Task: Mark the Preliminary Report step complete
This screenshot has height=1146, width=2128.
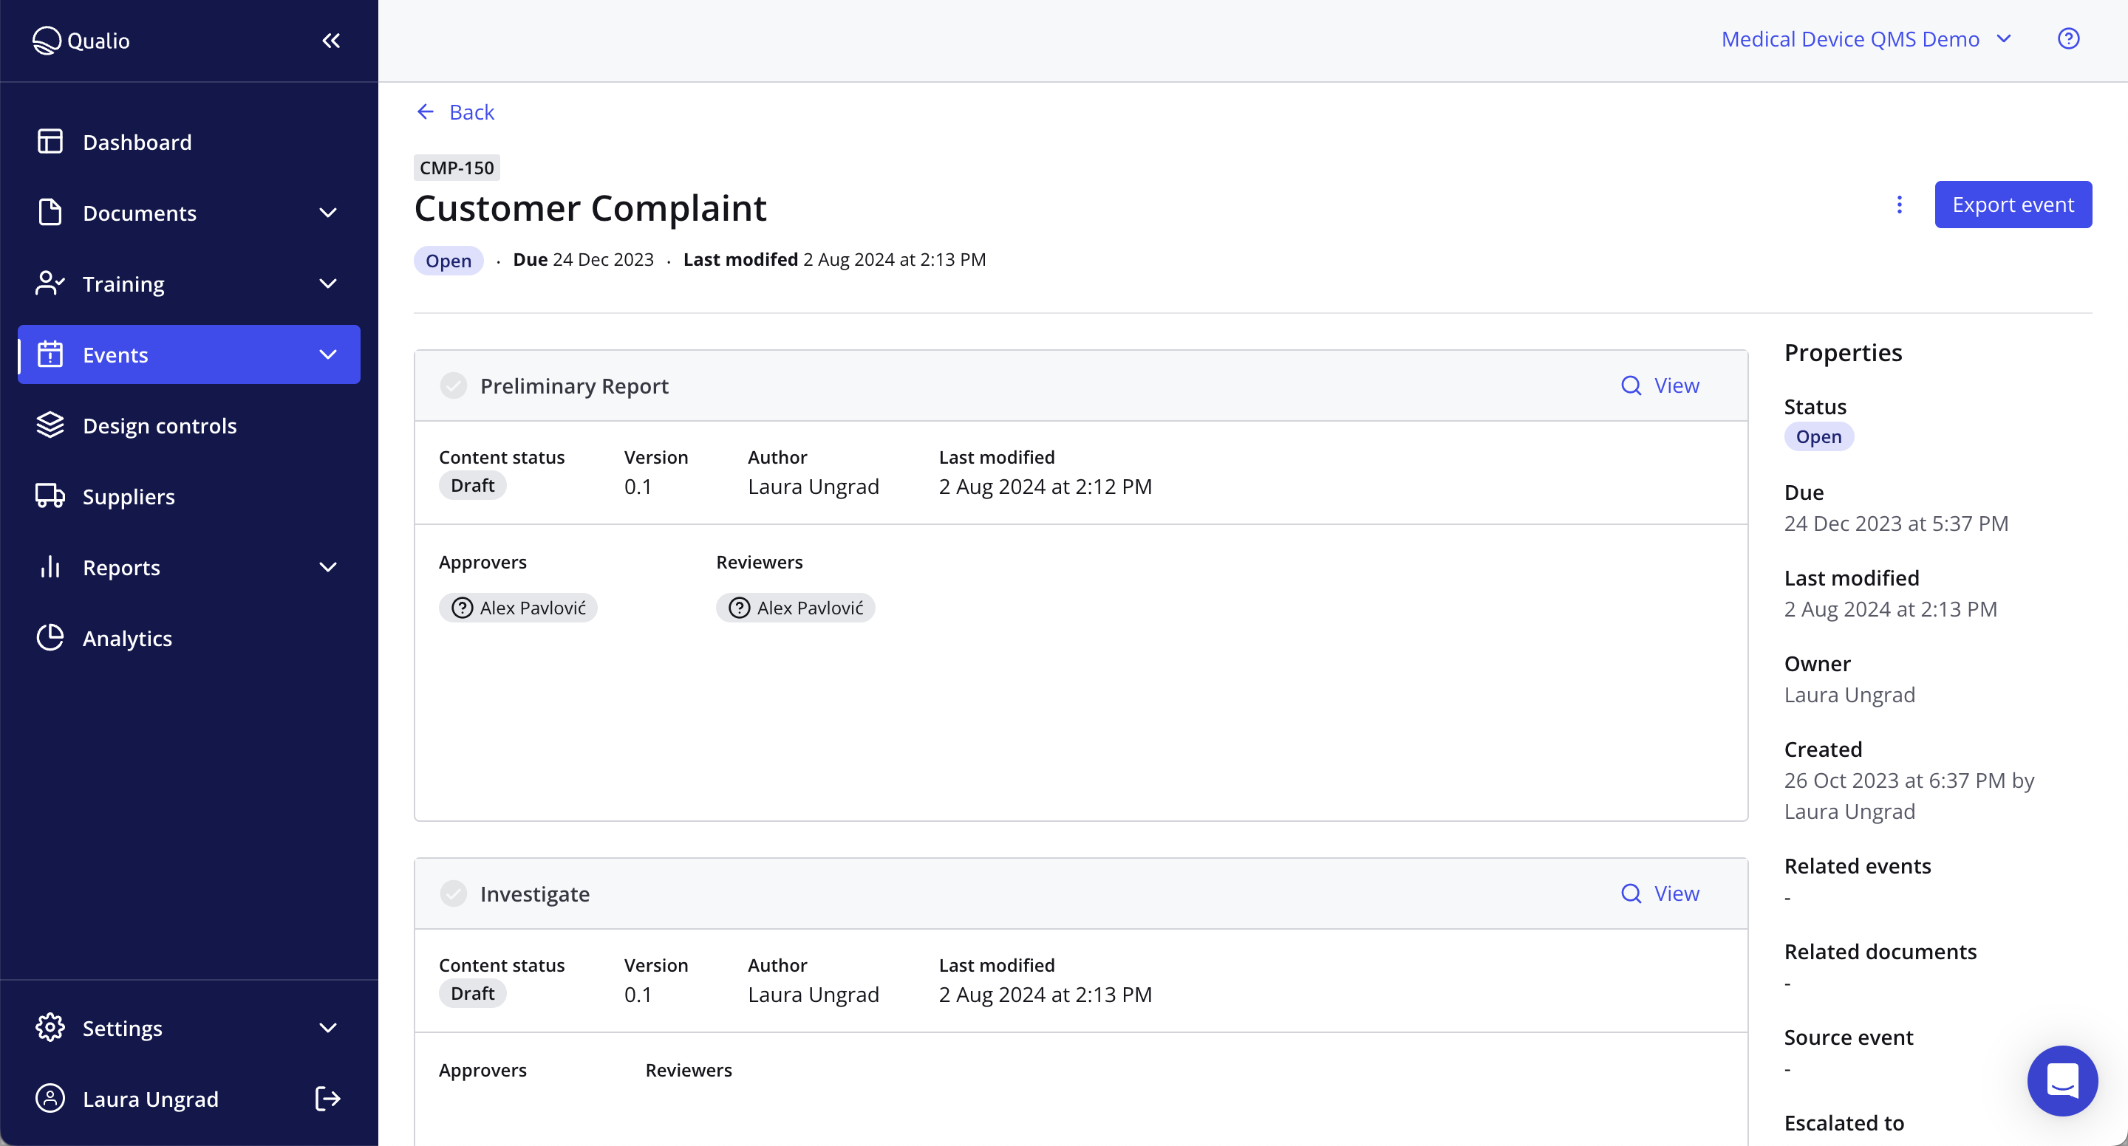Action: point(454,385)
